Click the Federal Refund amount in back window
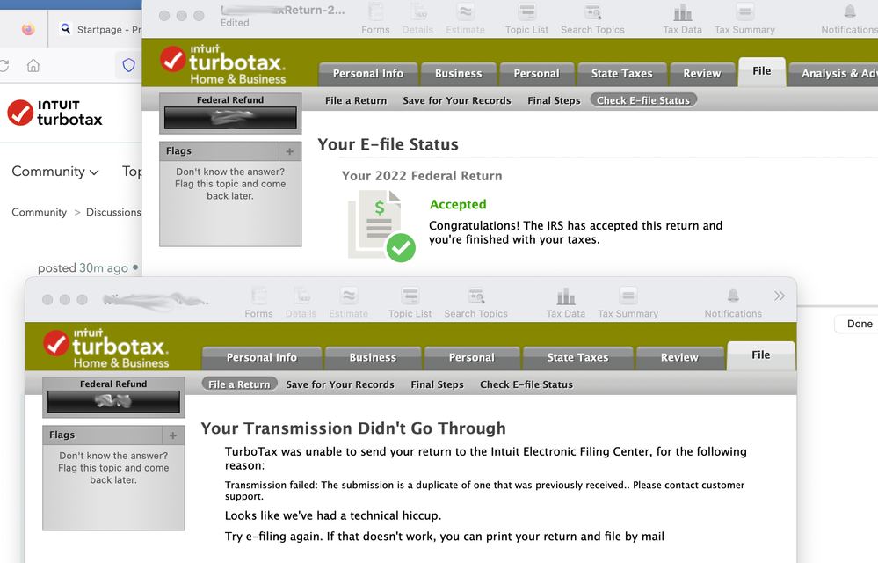878x563 pixels. click(230, 118)
